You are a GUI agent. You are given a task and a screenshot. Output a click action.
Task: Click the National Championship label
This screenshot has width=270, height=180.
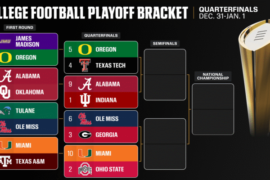click(210, 76)
